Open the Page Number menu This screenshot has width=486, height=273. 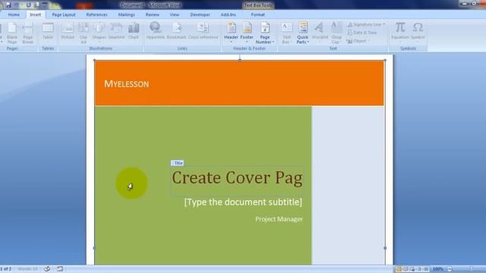[265, 33]
